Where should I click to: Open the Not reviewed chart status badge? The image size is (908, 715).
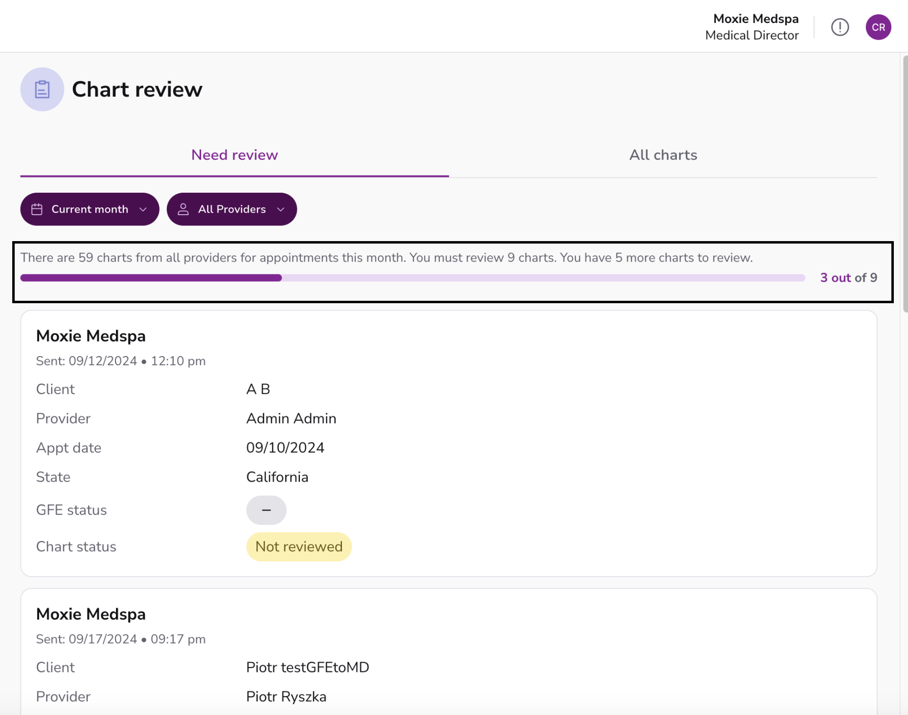click(299, 546)
